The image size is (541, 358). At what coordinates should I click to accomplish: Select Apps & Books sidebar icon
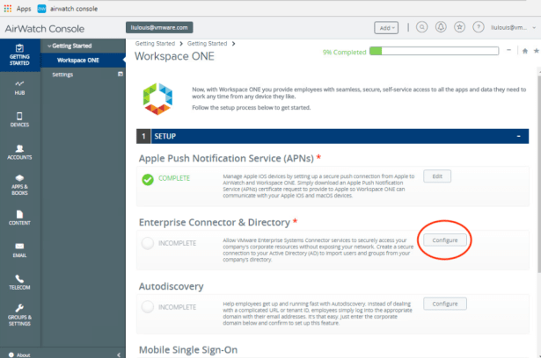click(18, 184)
